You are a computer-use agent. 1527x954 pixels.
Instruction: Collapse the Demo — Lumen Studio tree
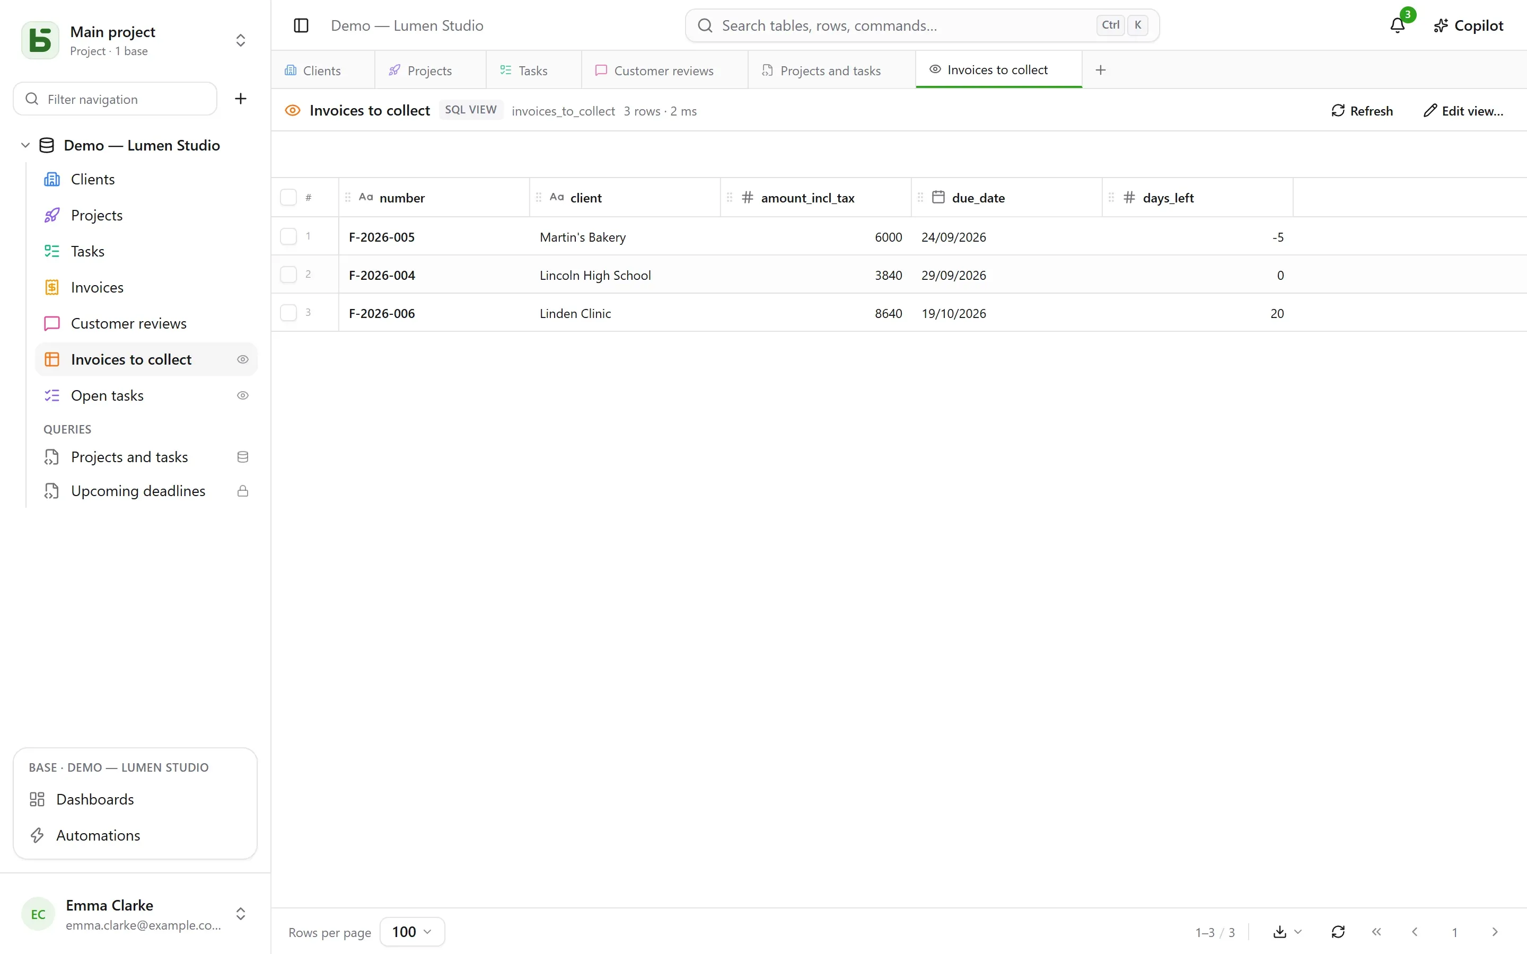tap(25, 145)
